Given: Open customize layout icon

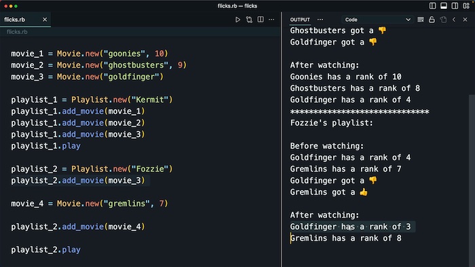Looking at the screenshot, I should (x=466, y=5).
